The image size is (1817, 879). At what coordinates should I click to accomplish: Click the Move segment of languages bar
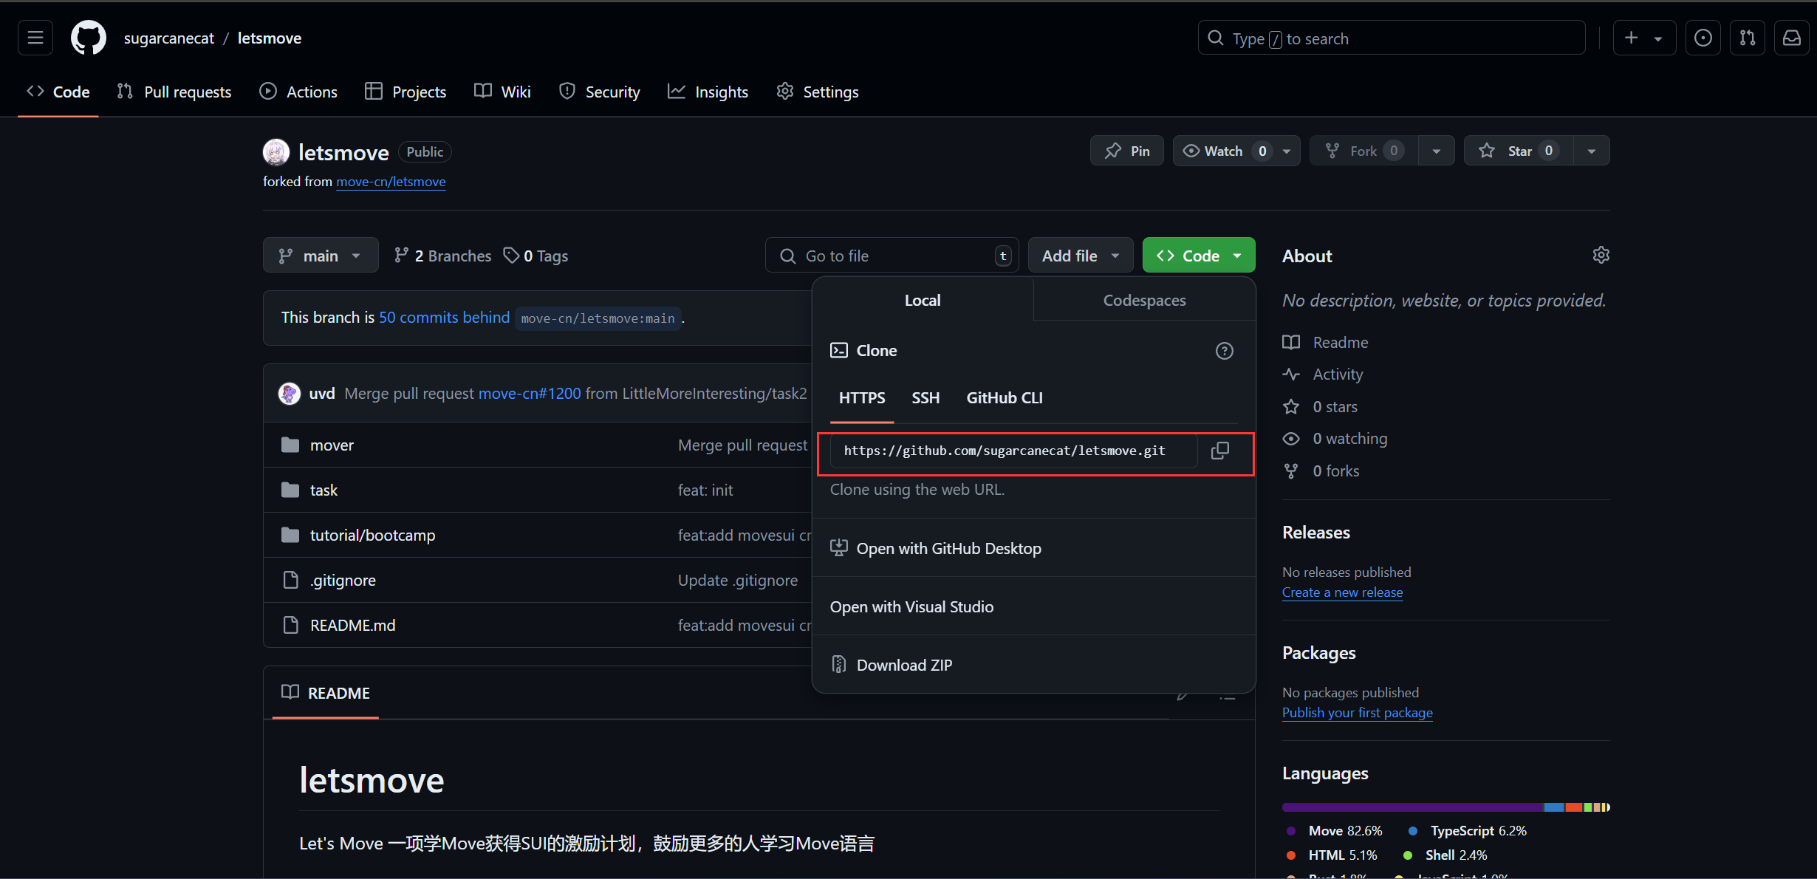click(x=1411, y=807)
